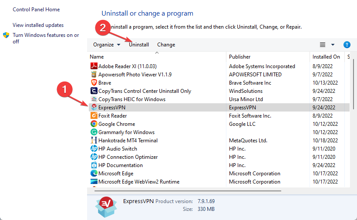Click publisher MetaQuotes Ltd.
This screenshot has width=357, height=220.
248,141
